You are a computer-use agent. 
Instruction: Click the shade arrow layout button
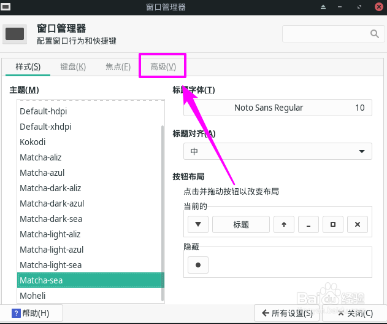pyautogui.click(x=284, y=224)
